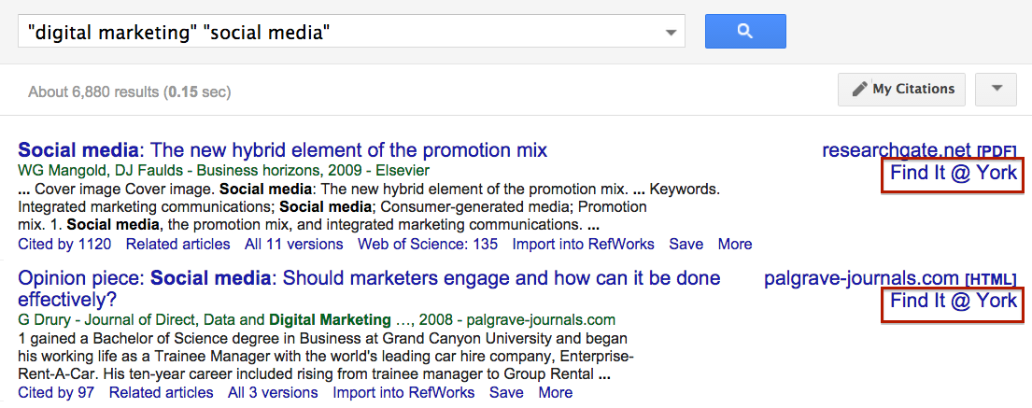Click second Find It @ York link
This screenshot has width=1032, height=408.
[x=954, y=302]
